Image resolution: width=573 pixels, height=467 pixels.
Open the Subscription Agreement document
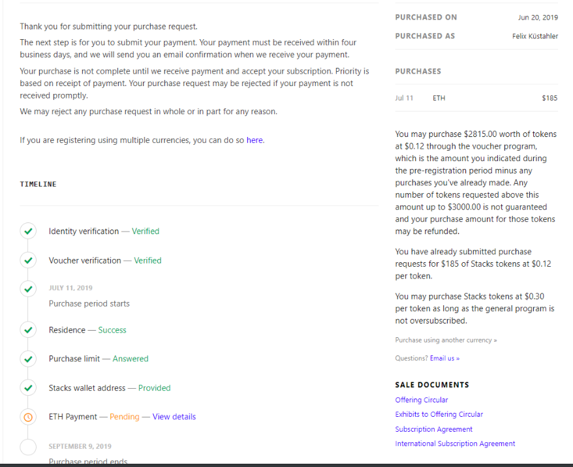(x=434, y=429)
